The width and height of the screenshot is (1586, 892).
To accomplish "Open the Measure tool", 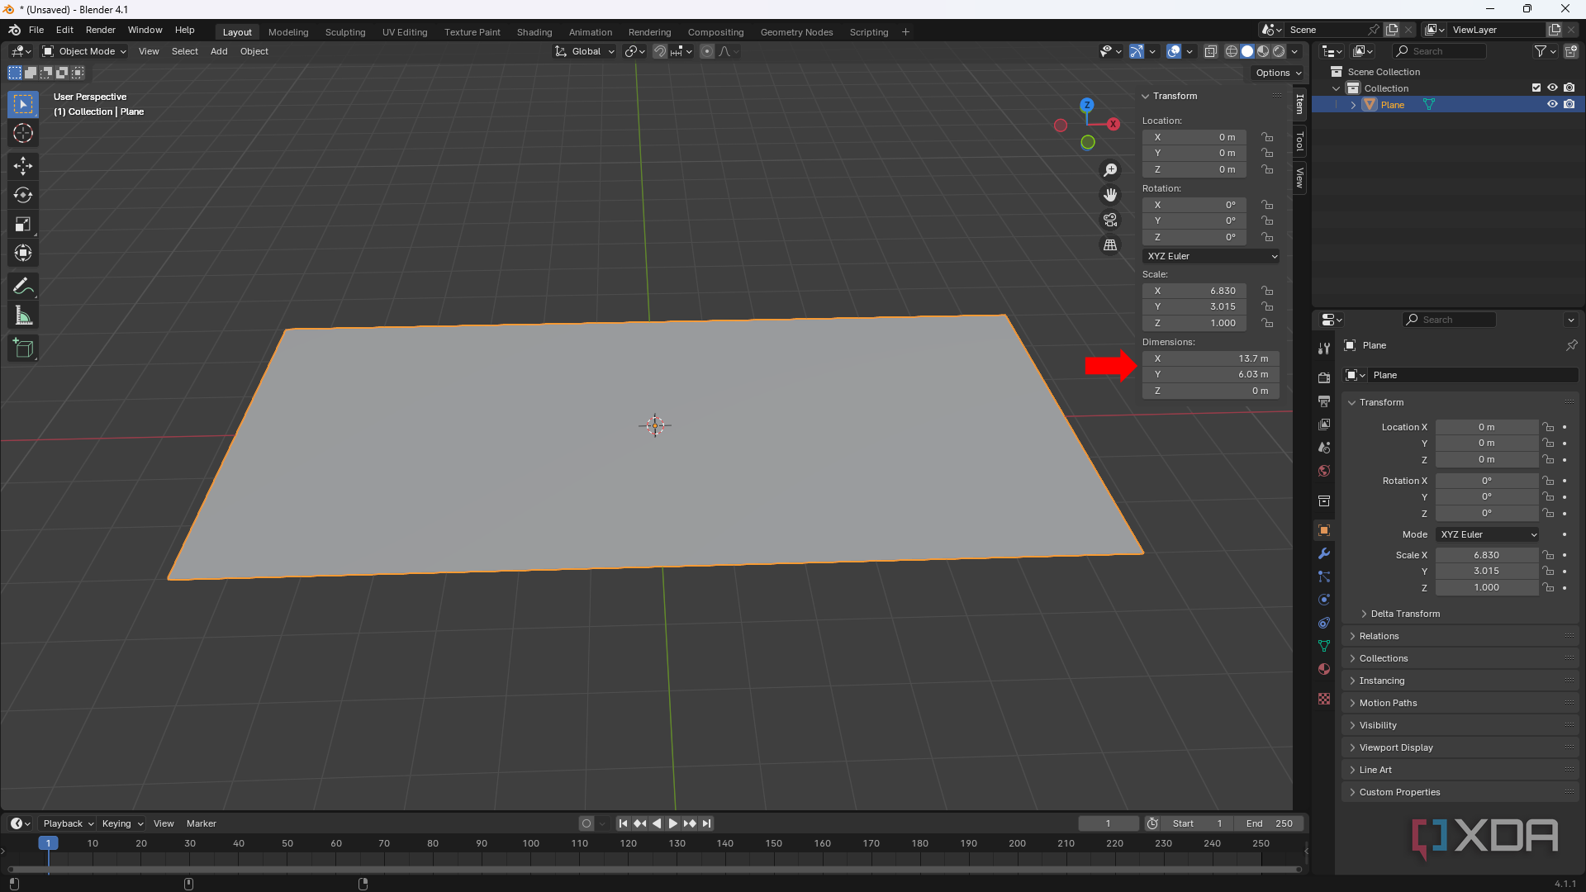I will [22, 315].
